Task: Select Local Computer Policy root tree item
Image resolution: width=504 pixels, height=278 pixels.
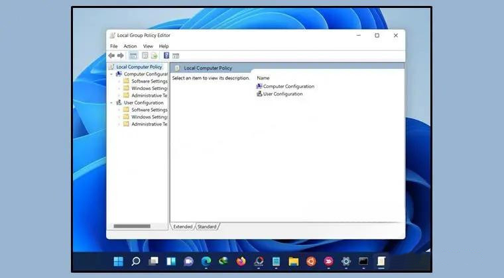Action: (x=139, y=67)
